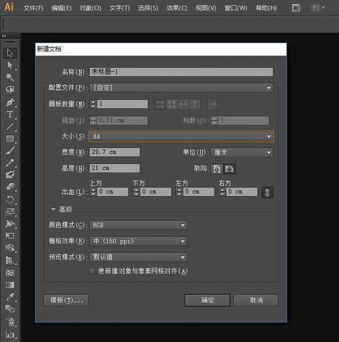Click the 模板(T)... button
339x342 pixels.
[x=66, y=300]
